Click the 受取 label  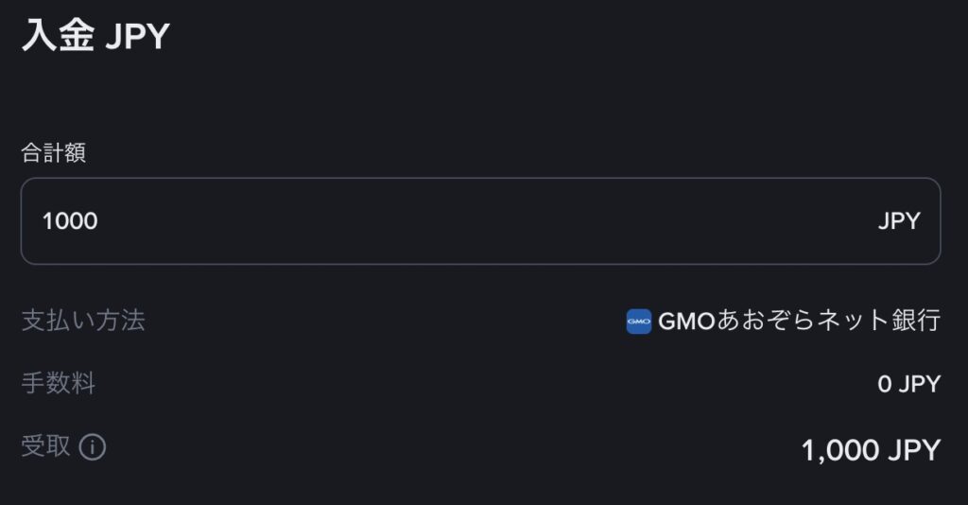pyautogui.click(x=46, y=445)
